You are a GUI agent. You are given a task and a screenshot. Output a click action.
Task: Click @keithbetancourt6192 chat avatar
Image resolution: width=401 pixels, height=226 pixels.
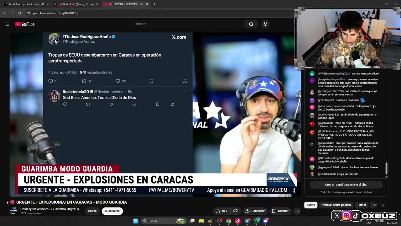312,132
